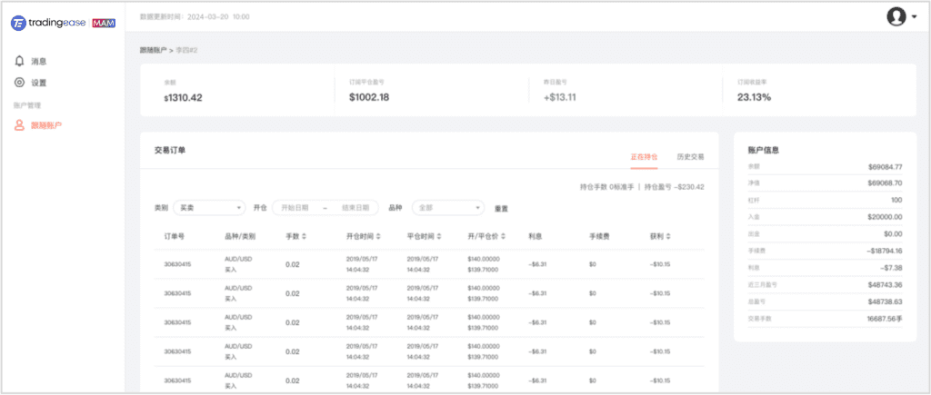Click the 开始日期 start date field
Image resolution: width=931 pixels, height=395 pixels.
(x=297, y=208)
